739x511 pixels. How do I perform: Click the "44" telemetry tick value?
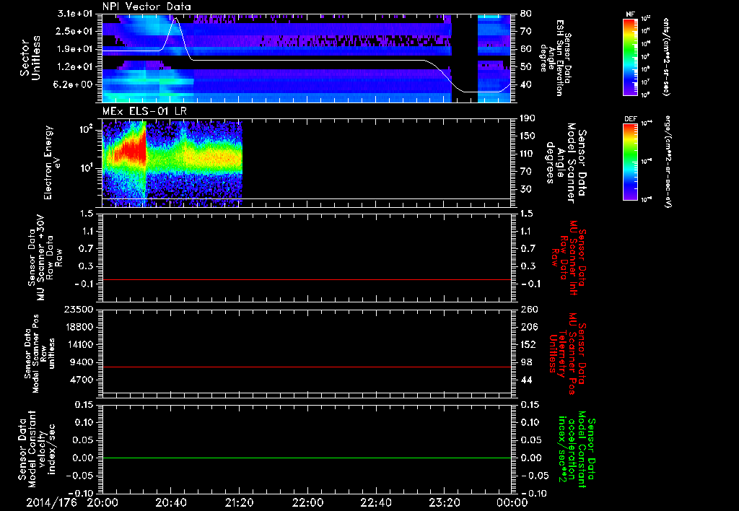pyautogui.click(x=526, y=380)
